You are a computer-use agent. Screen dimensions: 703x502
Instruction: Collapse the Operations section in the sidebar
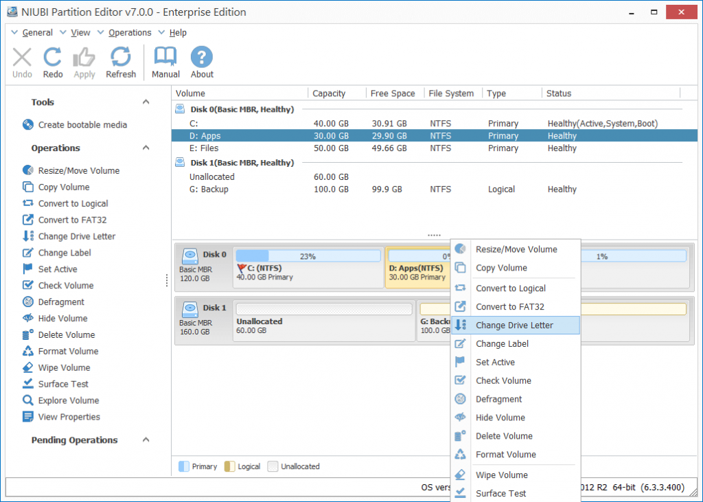pyautogui.click(x=145, y=148)
